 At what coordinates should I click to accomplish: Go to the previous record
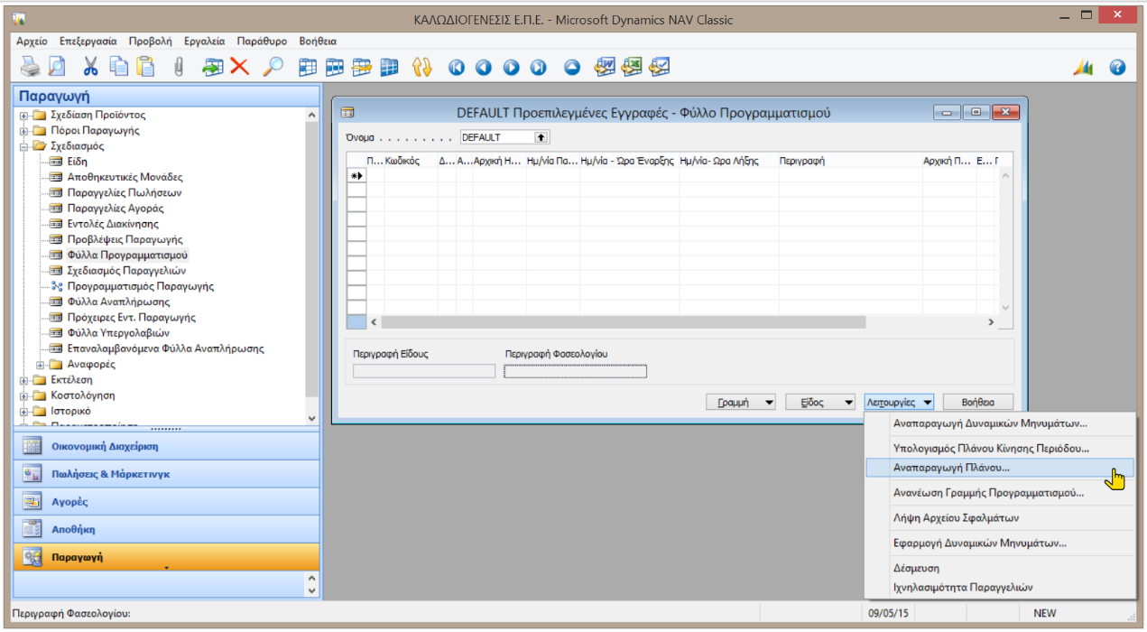pos(484,67)
